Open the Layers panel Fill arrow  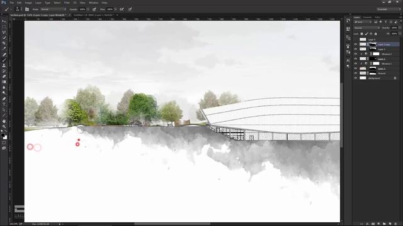[399, 34]
